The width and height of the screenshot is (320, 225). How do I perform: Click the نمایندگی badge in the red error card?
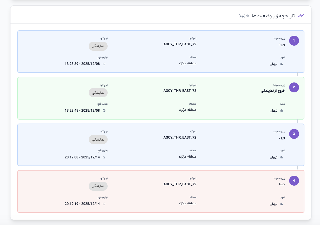tap(98, 186)
